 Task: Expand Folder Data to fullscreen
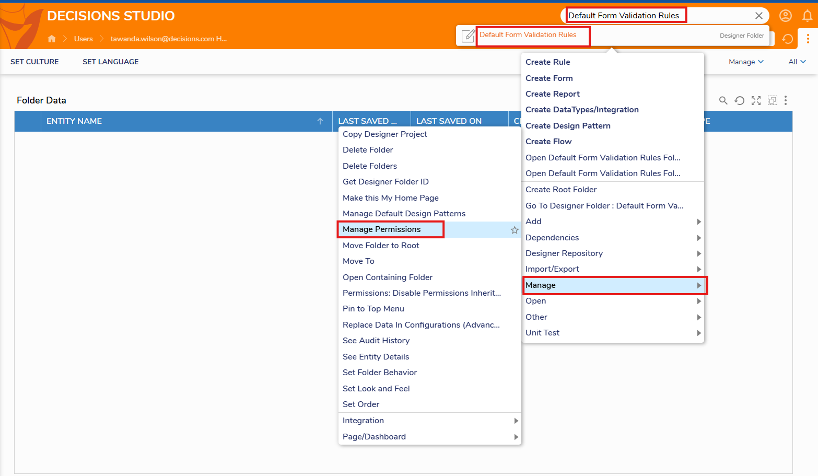click(x=756, y=100)
